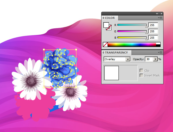
Task: Collapse panel dock with double-arrow icon
Action: [x=157, y=13]
